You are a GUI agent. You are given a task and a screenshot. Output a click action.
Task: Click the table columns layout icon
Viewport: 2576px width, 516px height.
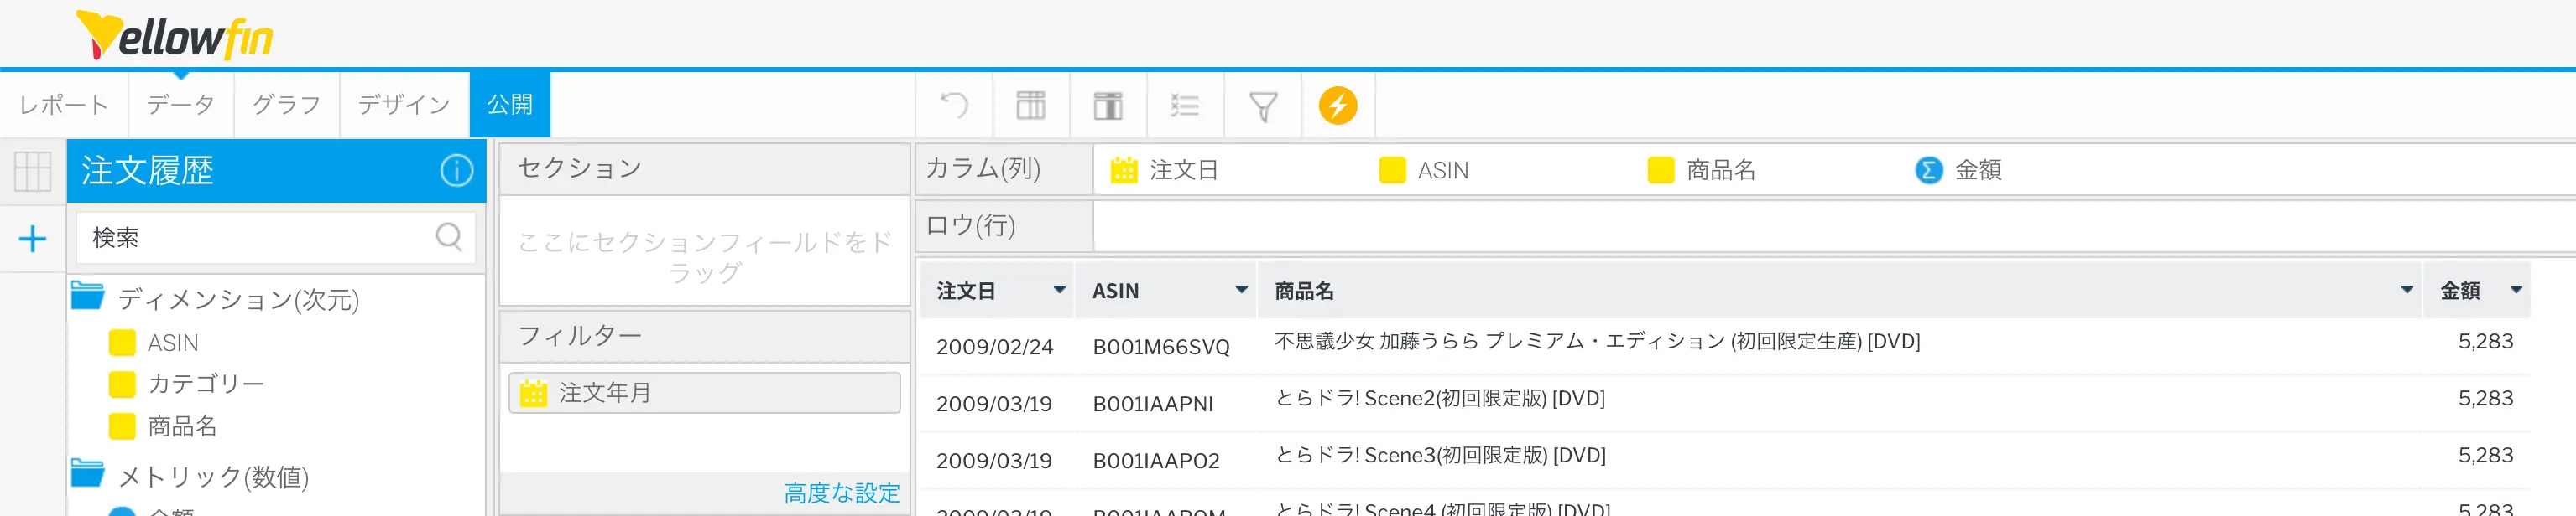[1030, 105]
